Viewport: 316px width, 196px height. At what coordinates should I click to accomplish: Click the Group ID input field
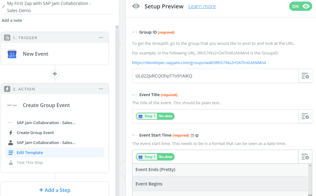(x=215, y=76)
